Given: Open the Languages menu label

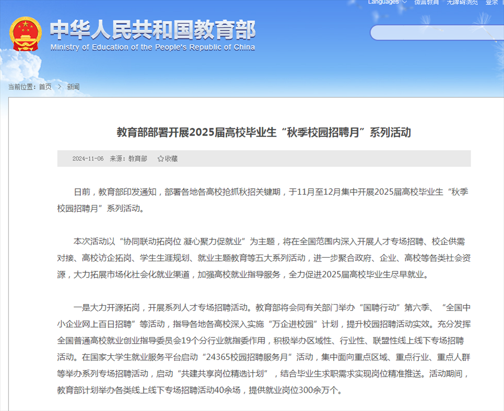Looking at the screenshot, I should (x=383, y=3).
